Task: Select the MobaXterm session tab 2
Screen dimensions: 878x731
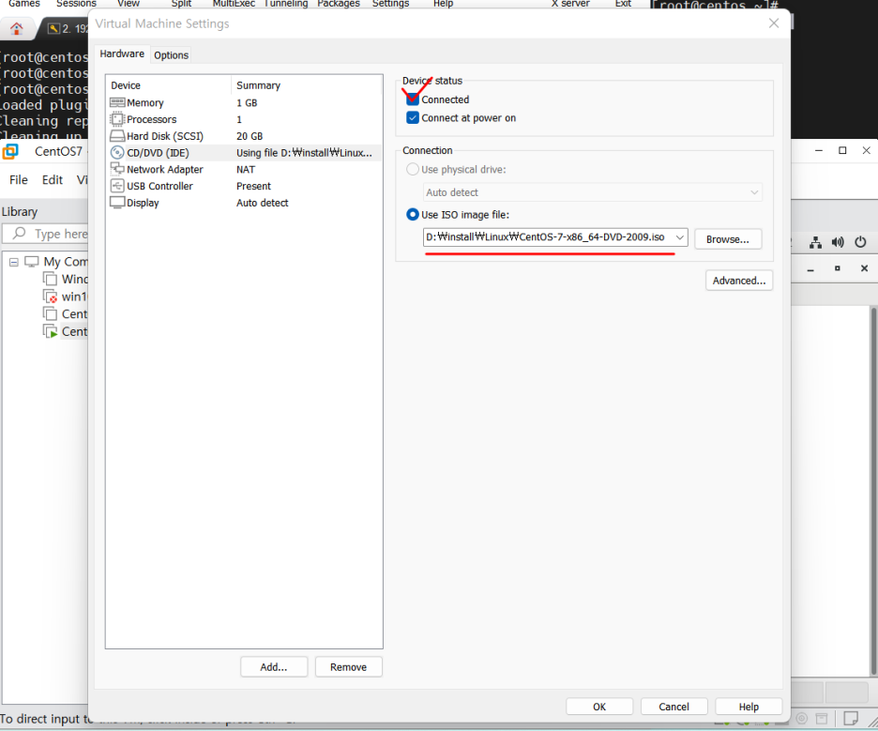Action: tap(68, 28)
